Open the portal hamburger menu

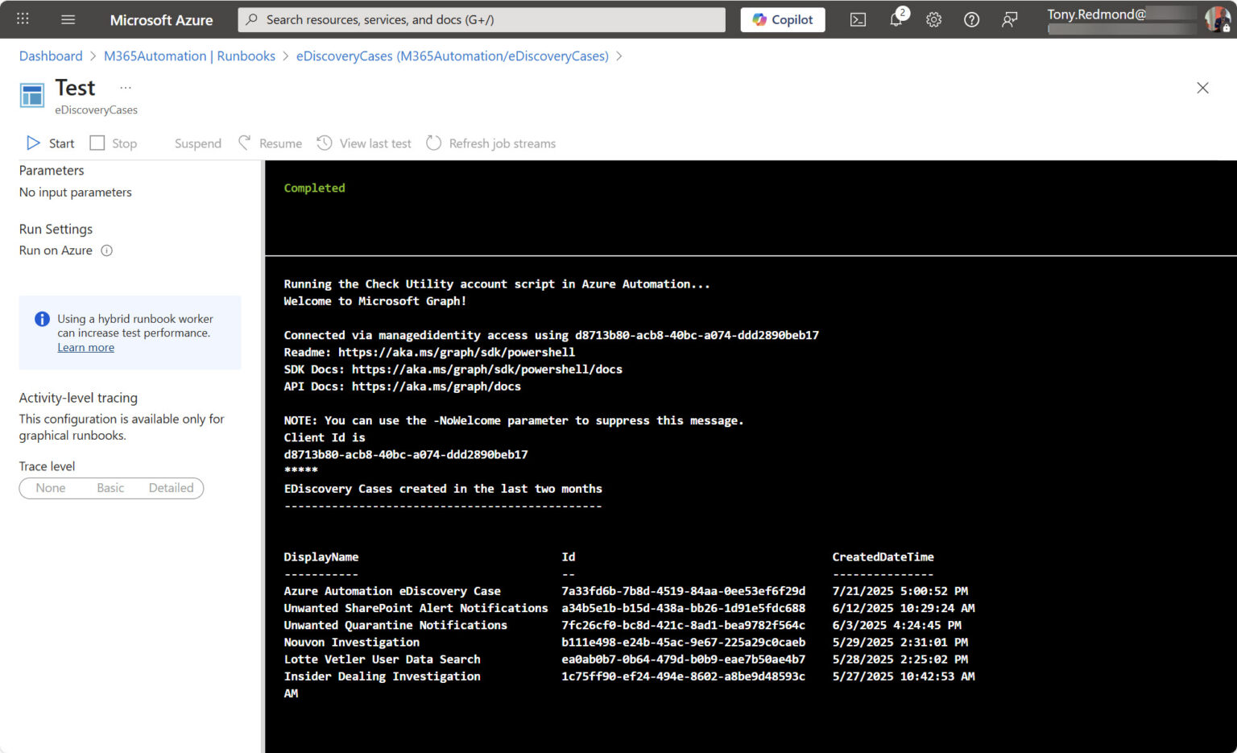(x=68, y=19)
